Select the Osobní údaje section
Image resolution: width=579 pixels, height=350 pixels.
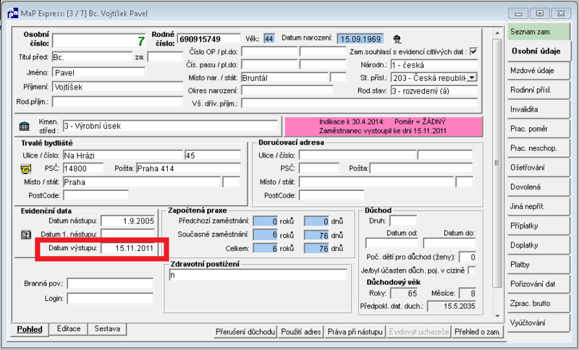(x=538, y=51)
